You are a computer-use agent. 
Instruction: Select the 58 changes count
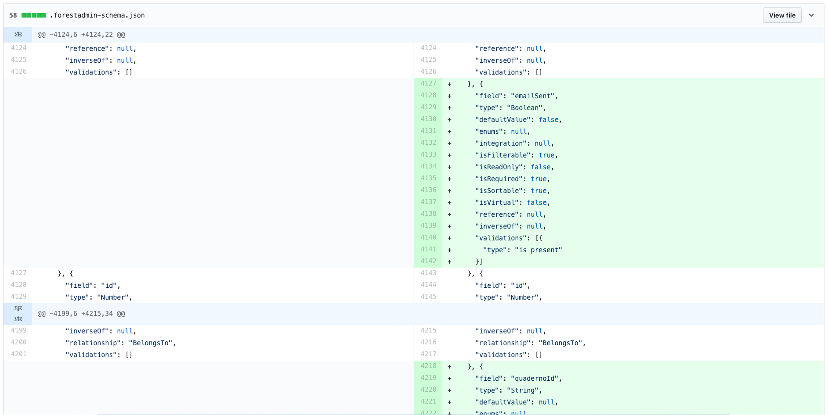click(x=13, y=15)
